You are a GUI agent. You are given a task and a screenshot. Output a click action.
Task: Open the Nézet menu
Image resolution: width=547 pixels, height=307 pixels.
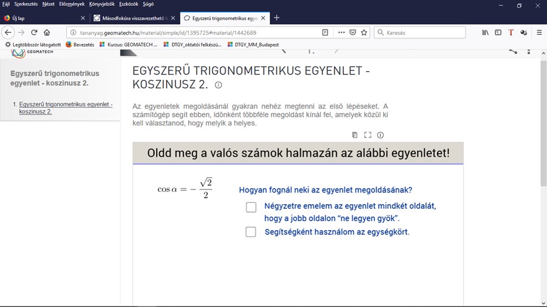pos(48,4)
